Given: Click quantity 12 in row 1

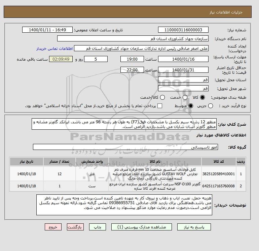Looking at the screenshot, I should click(60, 174).
